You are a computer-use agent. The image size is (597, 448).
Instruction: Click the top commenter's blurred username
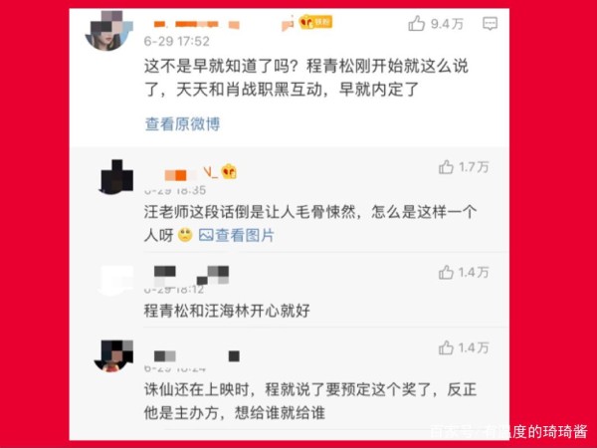tap(224, 24)
